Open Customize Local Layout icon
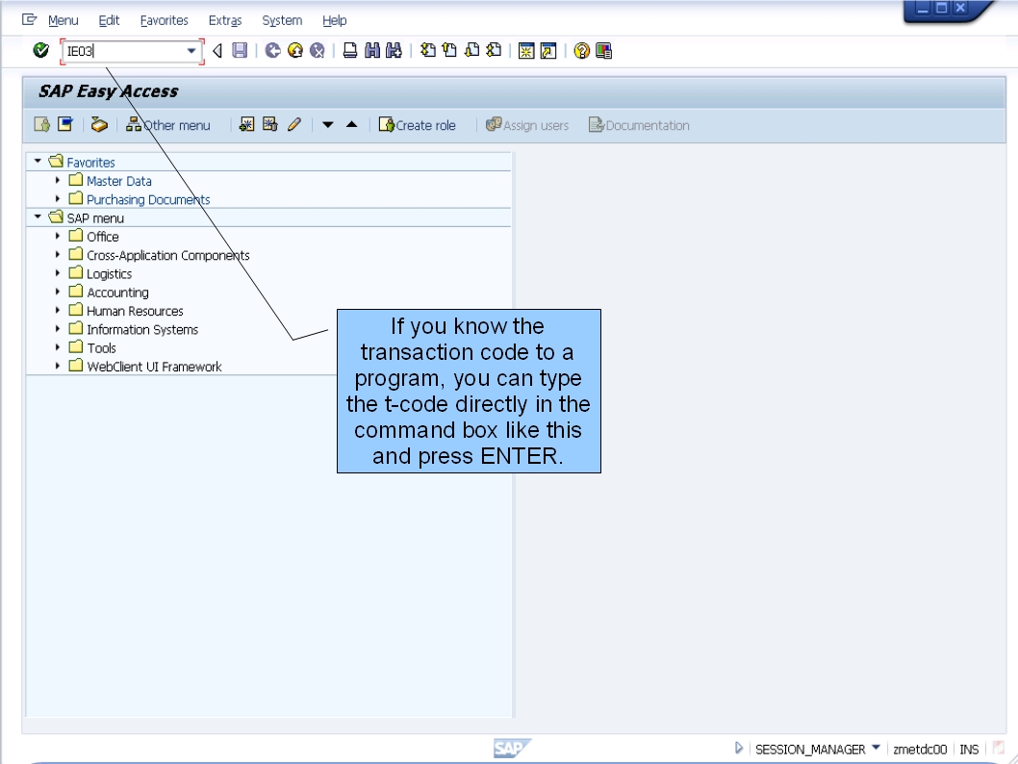Image resolution: width=1018 pixels, height=764 pixels. 604,51
